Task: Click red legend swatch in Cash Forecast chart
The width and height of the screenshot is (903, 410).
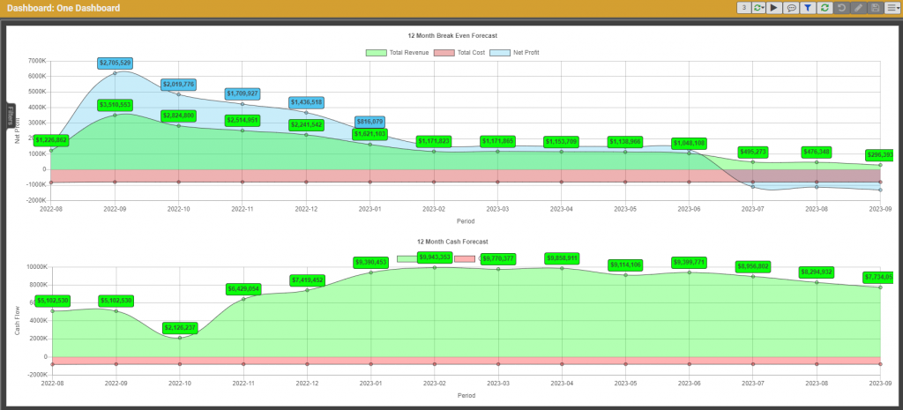Action: point(469,258)
